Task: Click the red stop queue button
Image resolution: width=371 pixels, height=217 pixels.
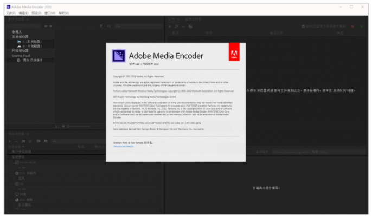Action: 353,27
